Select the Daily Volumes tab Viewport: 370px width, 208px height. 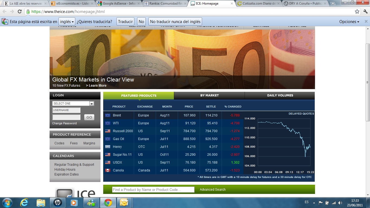pyautogui.click(x=280, y=95)
